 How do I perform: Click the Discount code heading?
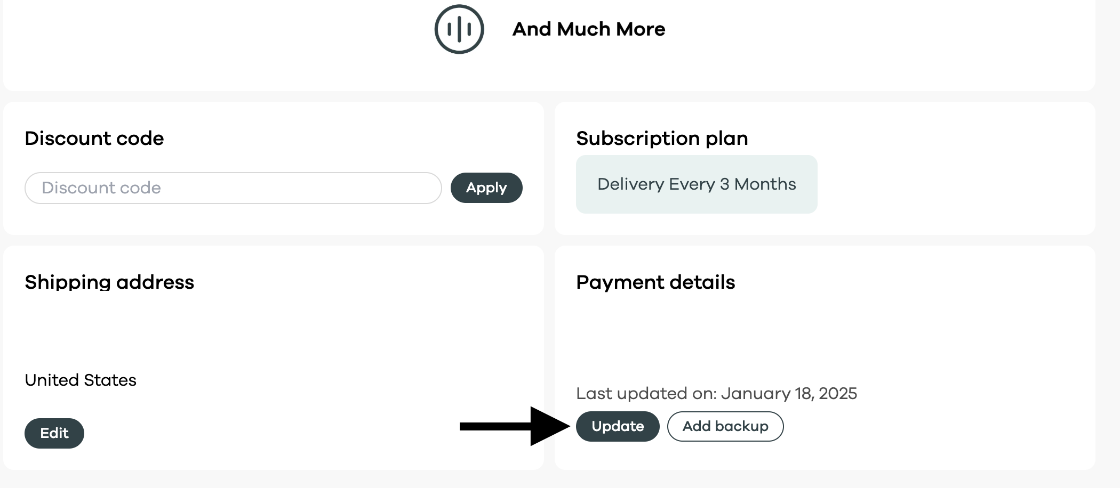[94, 139]
